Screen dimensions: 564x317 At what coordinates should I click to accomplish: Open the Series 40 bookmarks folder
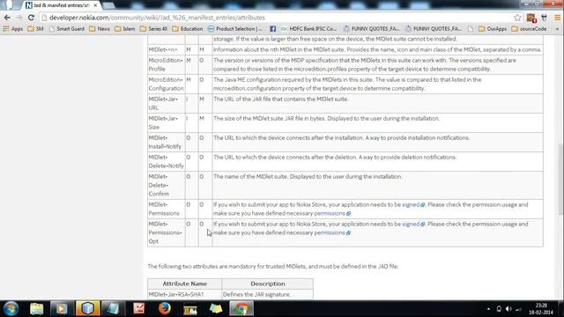pos(154,29)
